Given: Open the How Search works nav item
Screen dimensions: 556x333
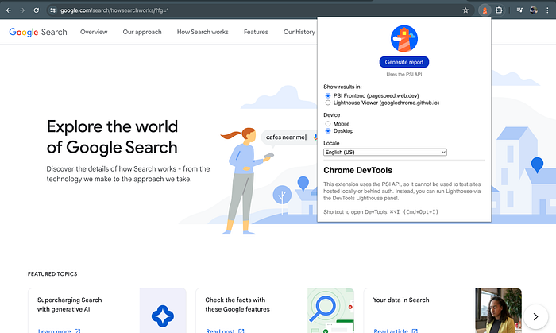Looking at the screenshot, I should [x=203, y=32].
